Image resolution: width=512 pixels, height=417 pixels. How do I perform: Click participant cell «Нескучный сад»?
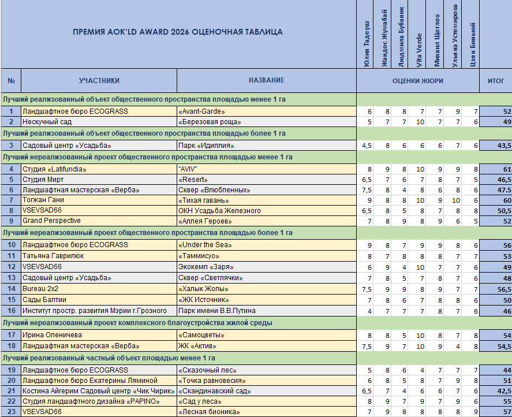coord(98,122)
